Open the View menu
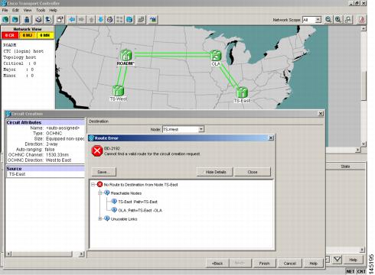This screenshot has width=375, height=275. click(28, 10)
